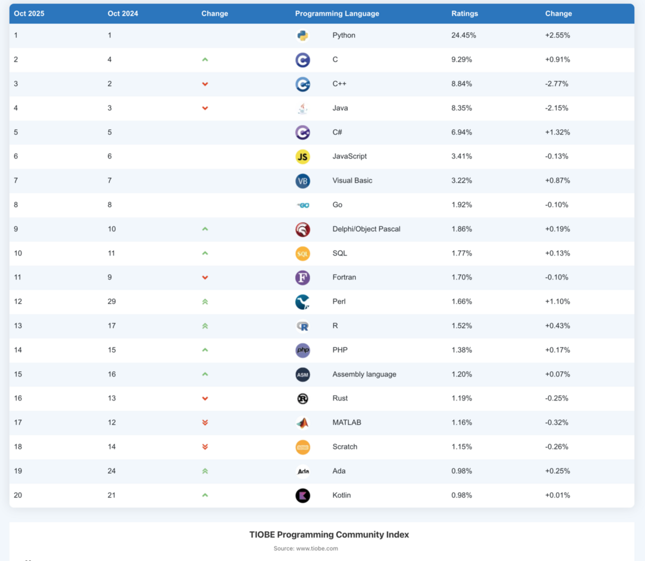The height and width of the screenshot is (561, 645).
Task: Click the Kotlin logo icon
Action: click(302, 496)
